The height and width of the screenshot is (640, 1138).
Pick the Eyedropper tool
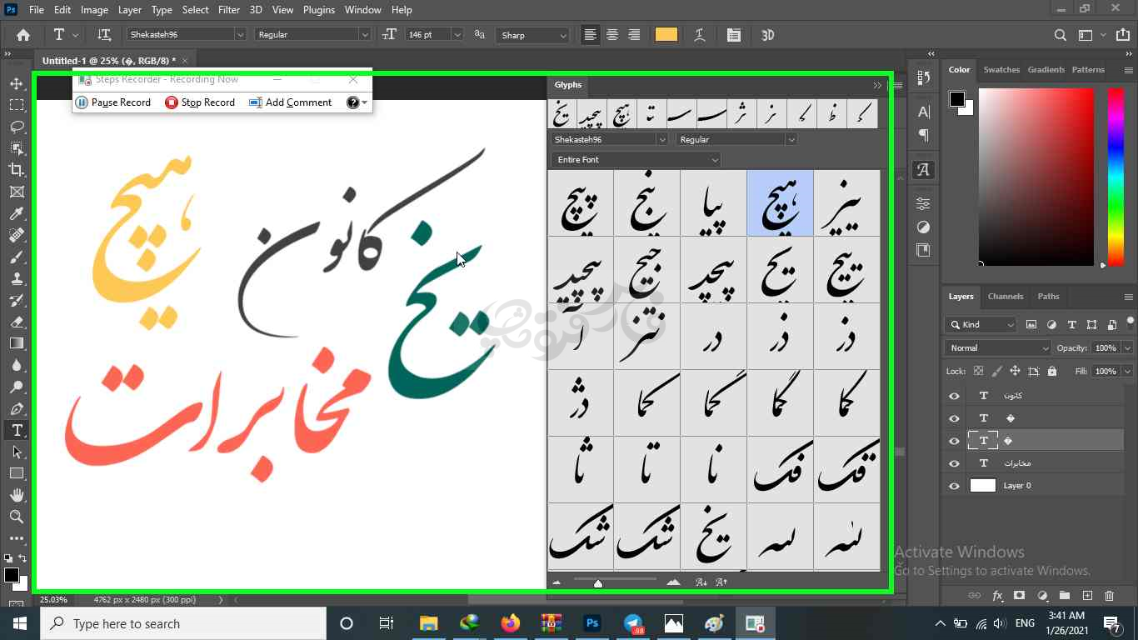[x=17, y=214]
